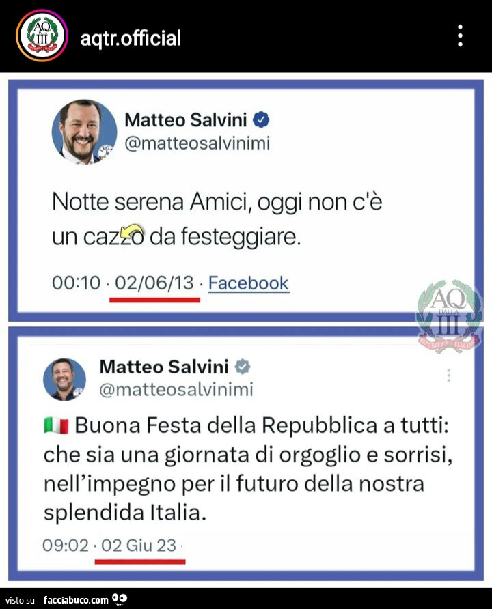Click the 02 Giu 23 date
Screen dimensions: 492x609
[139, 546]
